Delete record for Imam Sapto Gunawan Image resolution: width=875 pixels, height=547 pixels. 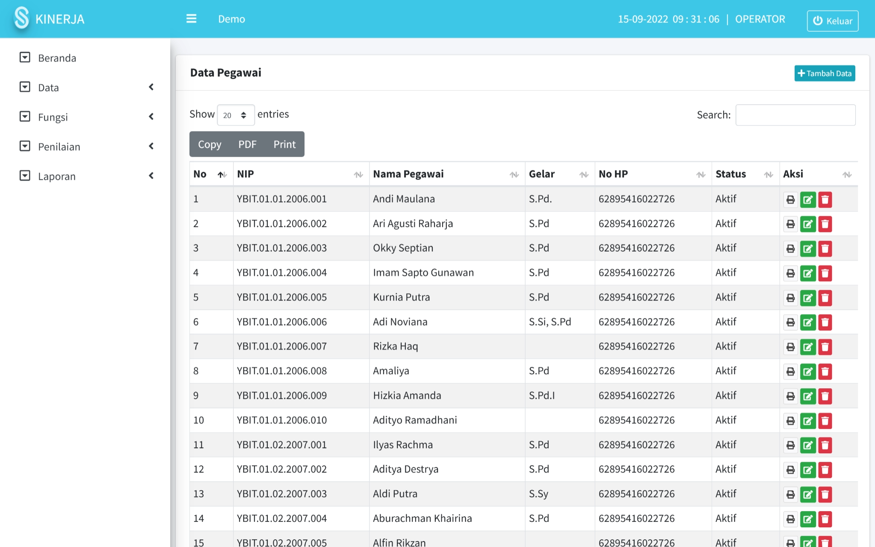tap(825, 273)
